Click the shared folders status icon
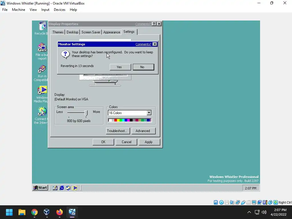Image resolution: width=292 pixels, height=219 pixels. (x=248, y=202)
